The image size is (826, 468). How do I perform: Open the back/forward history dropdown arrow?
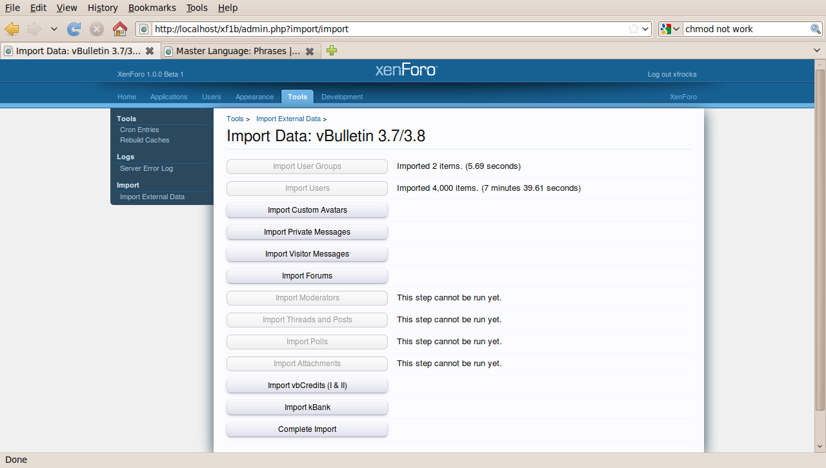[x=54, y=29]
